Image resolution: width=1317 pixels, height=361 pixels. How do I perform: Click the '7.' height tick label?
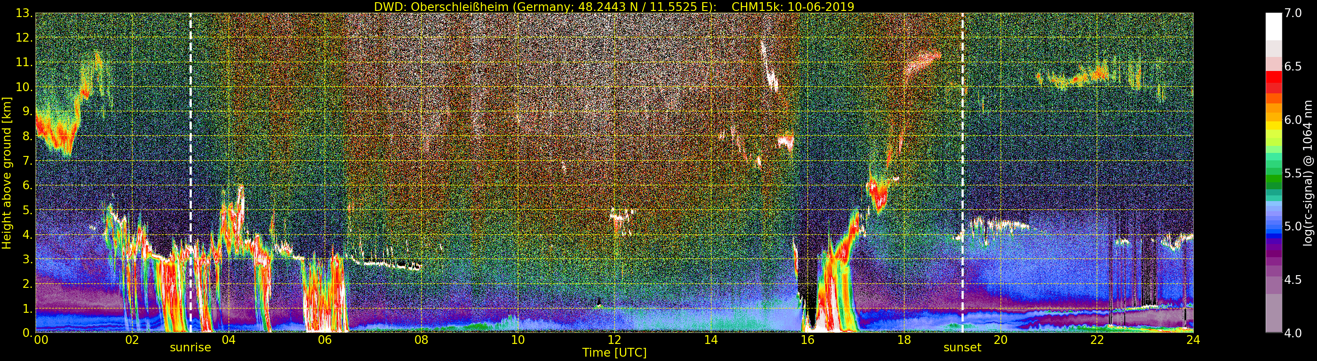click(28, 161)
